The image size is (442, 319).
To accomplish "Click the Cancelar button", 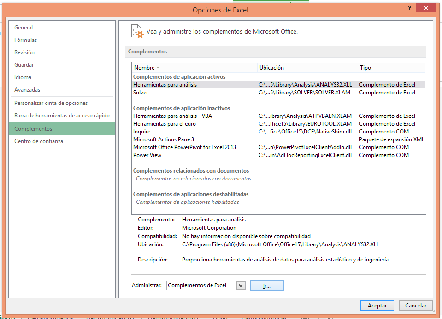I will pos(415,305).
